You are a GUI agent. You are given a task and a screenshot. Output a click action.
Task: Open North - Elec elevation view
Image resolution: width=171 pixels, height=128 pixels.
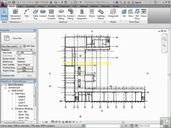coord(24,115)
